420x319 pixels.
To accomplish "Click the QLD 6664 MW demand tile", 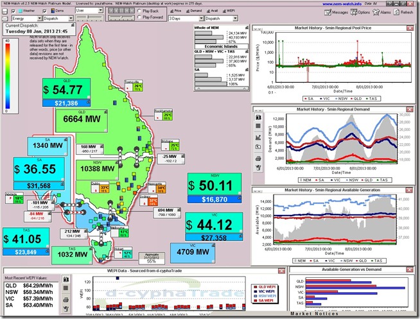I will tap(82, 121).
